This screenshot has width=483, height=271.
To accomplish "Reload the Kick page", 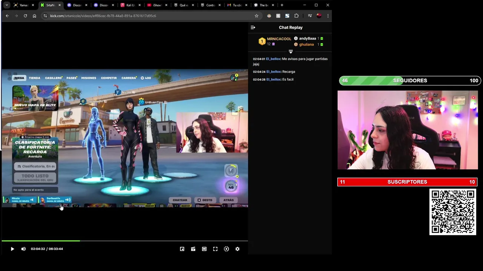I will coord(25,16).
